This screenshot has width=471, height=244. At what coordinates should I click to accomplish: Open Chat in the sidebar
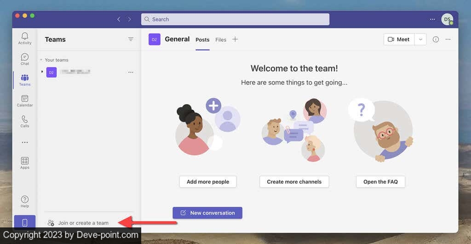[x=25, y=59]
